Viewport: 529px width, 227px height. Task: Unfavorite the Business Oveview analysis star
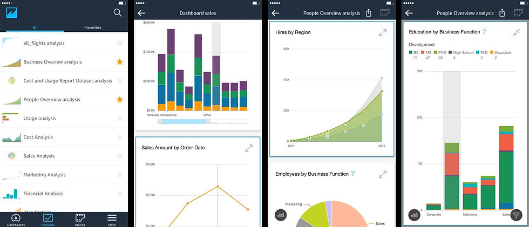tap(119, 61)
